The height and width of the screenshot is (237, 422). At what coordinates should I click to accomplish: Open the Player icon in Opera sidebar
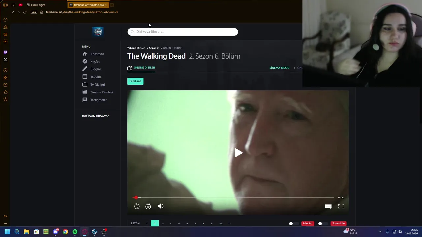pos(5,70)
